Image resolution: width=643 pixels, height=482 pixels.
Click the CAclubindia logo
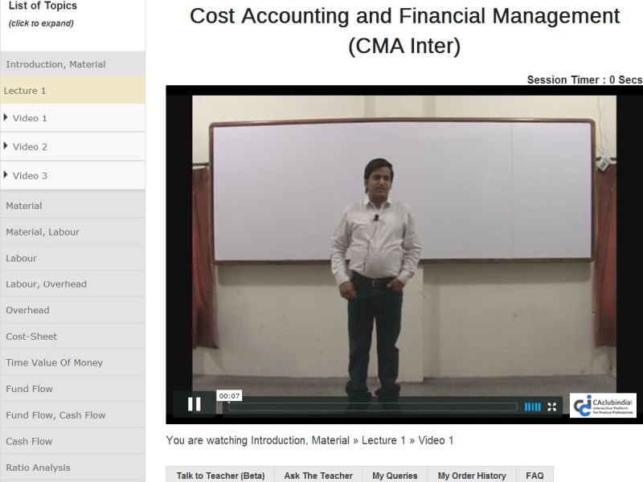click(603, 405)
